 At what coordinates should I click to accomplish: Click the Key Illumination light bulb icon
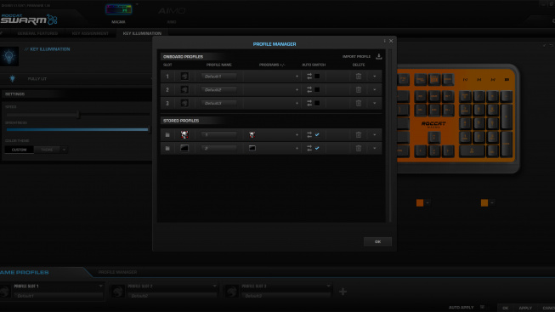9,57
